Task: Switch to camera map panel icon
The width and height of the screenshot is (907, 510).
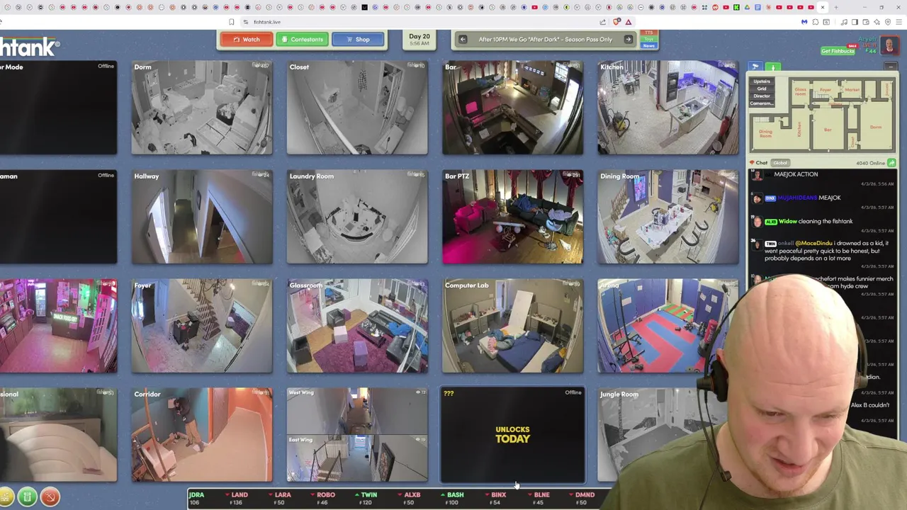Action: click(x=755, y=67)
